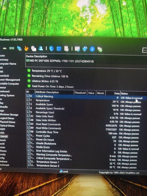Launch System Stability Test flame icon
Image resolution: width=147 pixels, height=196 pixels.
tap(26, 48)
